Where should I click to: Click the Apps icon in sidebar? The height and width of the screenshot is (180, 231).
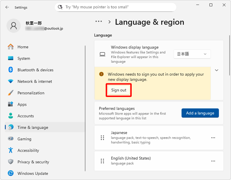[11, 104]
